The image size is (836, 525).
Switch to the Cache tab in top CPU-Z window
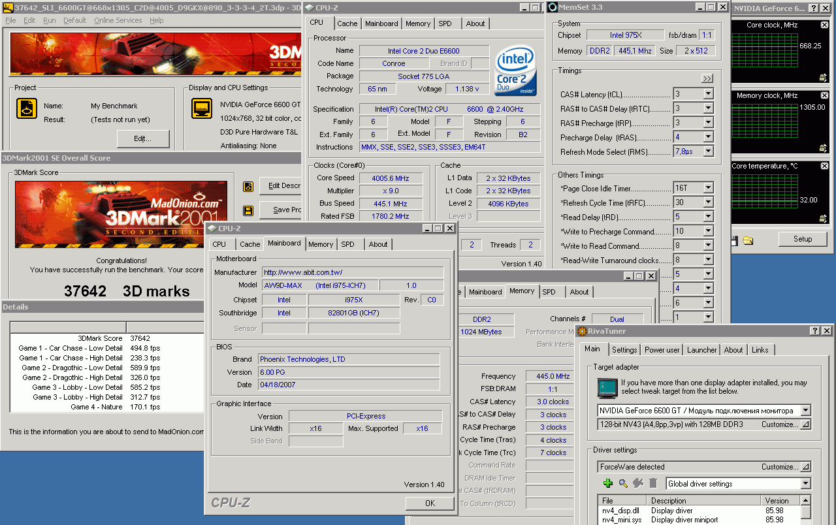(347, 24)
